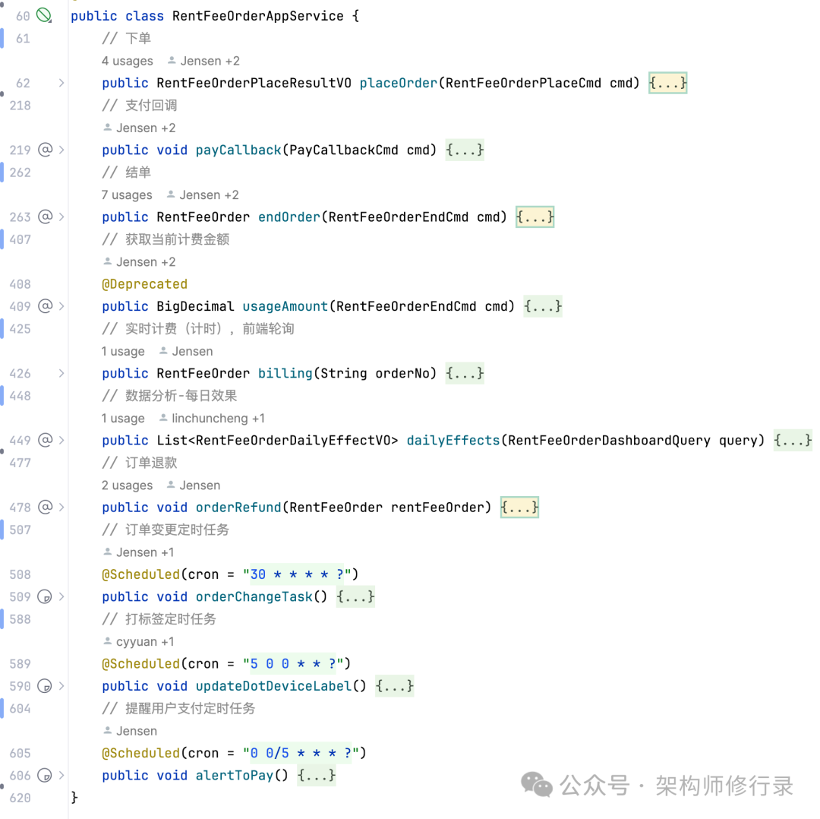Click the cron string "30 * * * * ?"
The width and height of the screenshot is (820, 819).
click(x=297, y=574)
